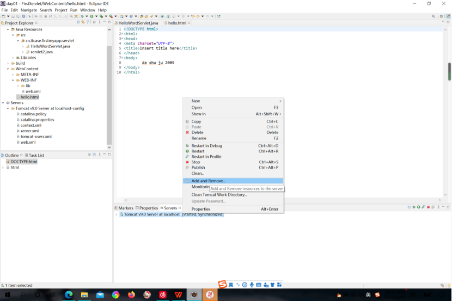Expand the HelloWordServlet.java node
The image size is (452, 301).
(x=23, y=46)
